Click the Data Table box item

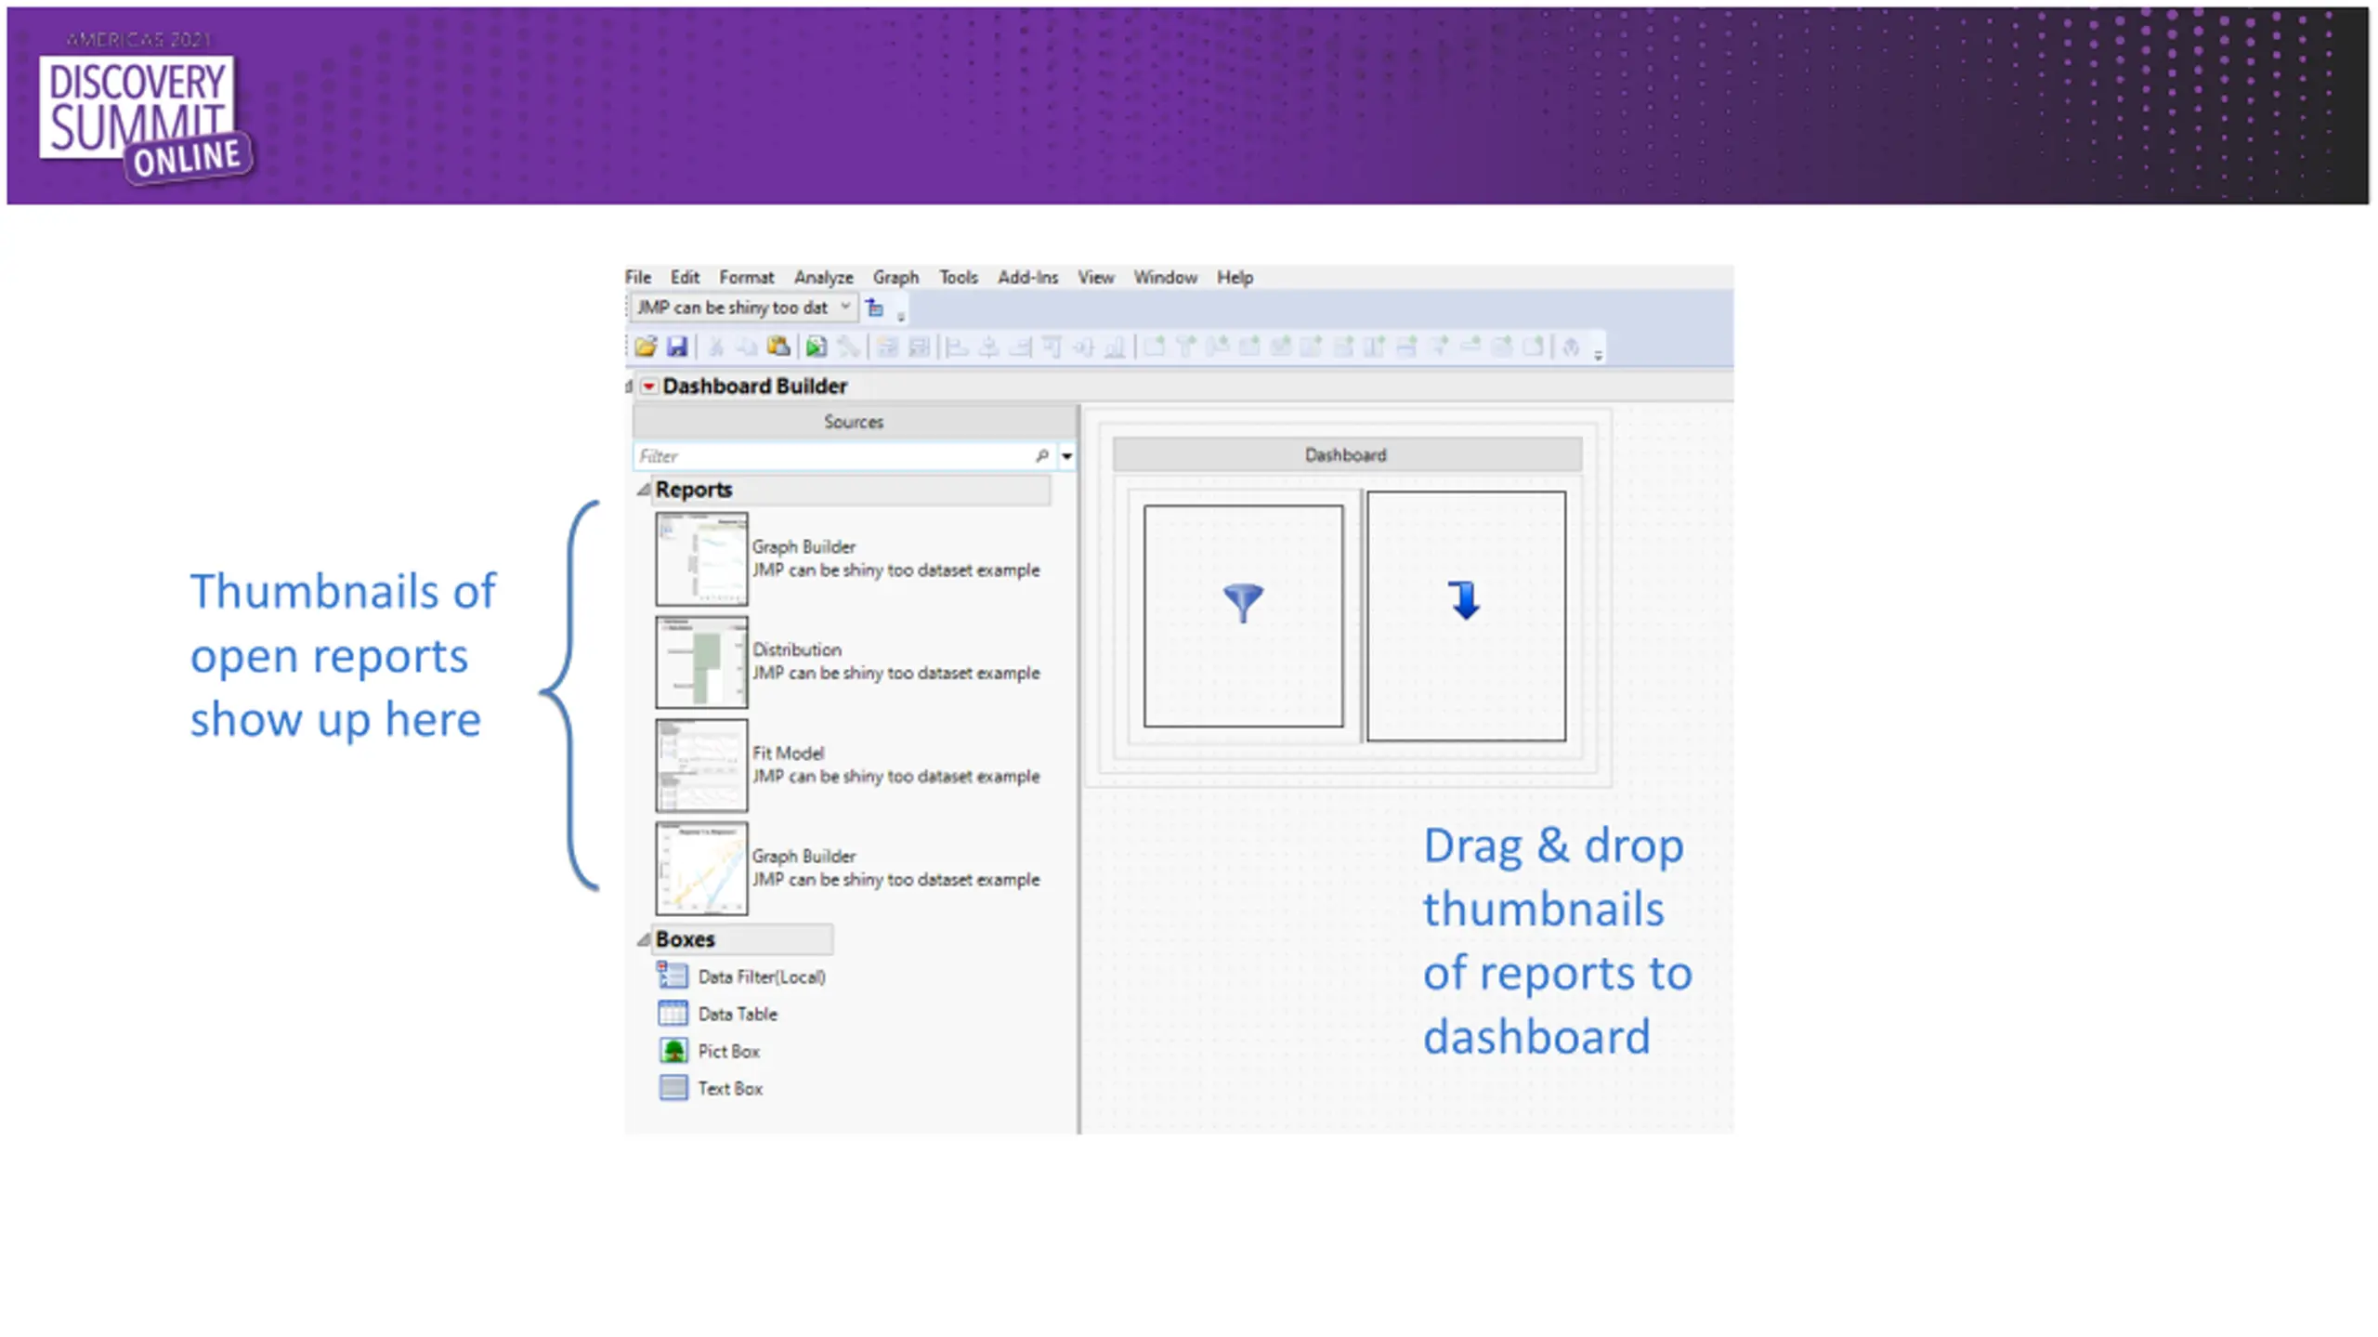point(737,1014)
